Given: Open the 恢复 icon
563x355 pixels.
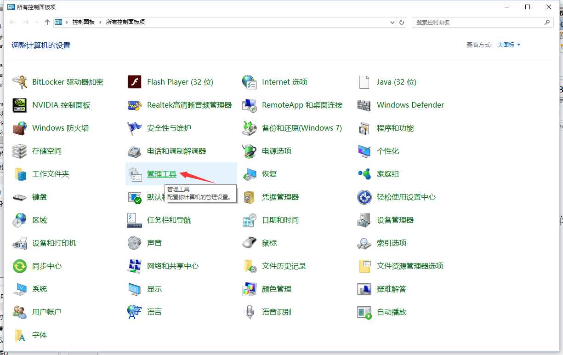Looking at the screenshot, I should 249,174.
